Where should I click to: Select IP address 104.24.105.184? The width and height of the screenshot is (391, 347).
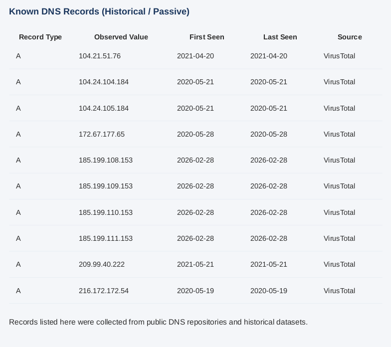pyautogui.click(x=104, y=108)
